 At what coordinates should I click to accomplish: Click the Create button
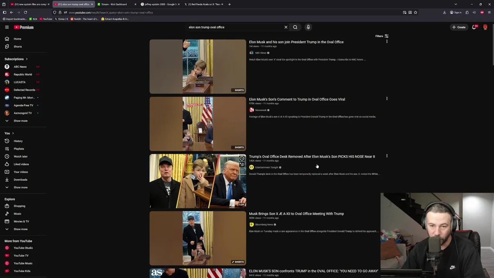pyautogui.click(x=459, y=27)
